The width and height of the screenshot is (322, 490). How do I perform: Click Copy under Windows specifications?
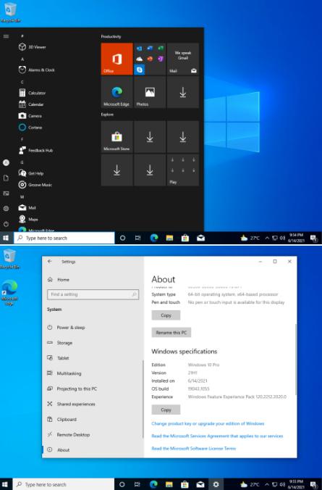(x=166, y=410)
